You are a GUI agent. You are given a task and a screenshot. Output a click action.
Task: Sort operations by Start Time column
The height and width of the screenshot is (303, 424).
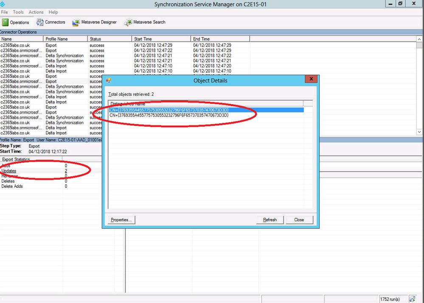pyautogui.click(x=161, y=39)
